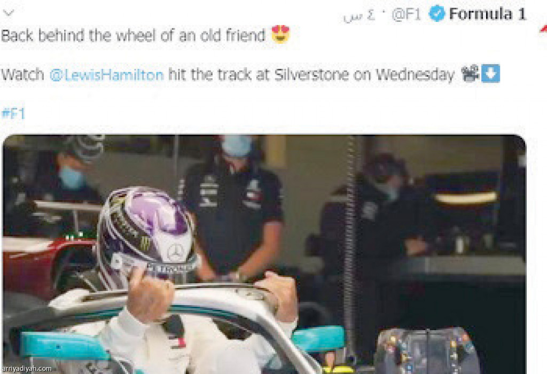Click the Formula 1 account name
Image resolution: width=547 pixels, height=374 pixels.
tap(487, 14)
